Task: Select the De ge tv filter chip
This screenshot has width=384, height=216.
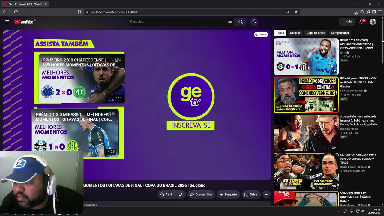Action: [295, 33]
